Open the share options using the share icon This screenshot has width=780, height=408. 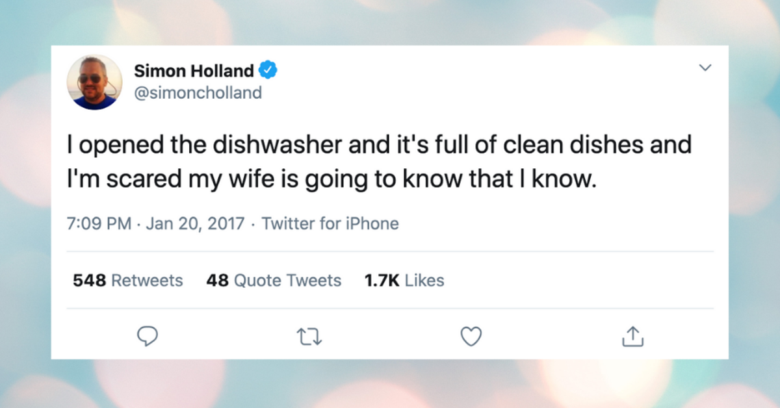[633, 336]
